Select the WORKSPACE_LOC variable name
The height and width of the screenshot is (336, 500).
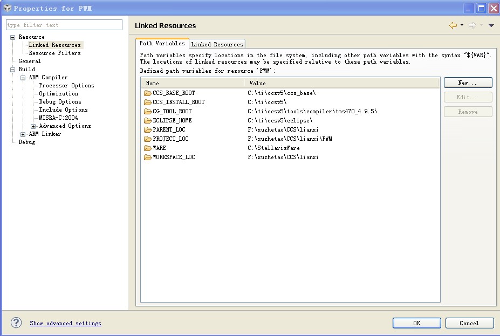click(174, 157)
